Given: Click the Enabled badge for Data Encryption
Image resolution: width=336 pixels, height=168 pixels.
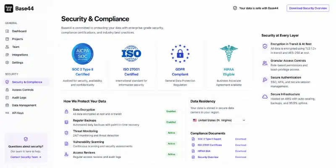Looking at the screenshot, I should [x=171, y=111].
